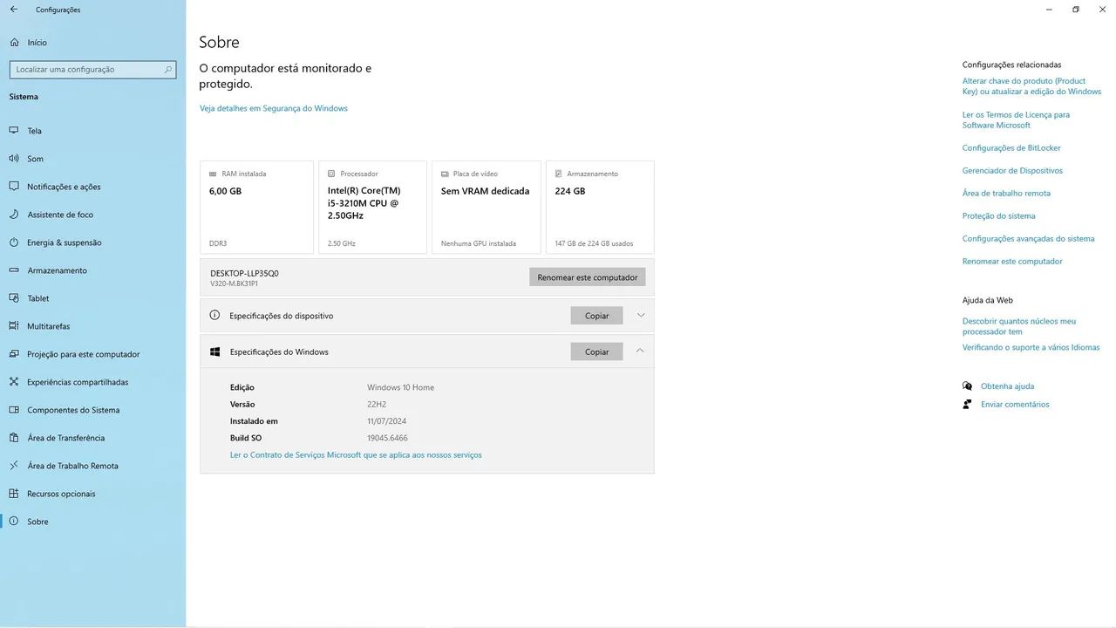Click the Início home icon
Screen dimensions: 1116x628
coord(13,42)
